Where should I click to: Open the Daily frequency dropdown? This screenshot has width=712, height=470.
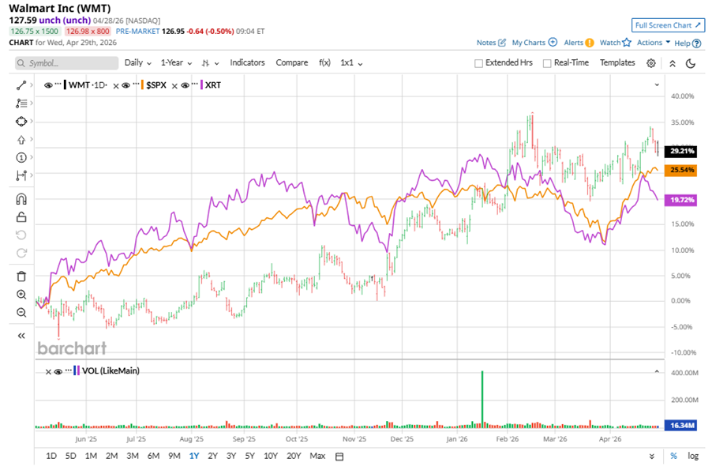[138, 63]
